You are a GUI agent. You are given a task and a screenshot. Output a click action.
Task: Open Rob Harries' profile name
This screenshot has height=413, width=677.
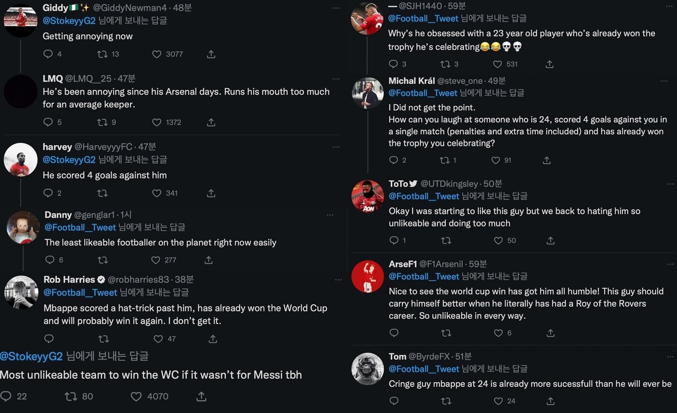69,280
